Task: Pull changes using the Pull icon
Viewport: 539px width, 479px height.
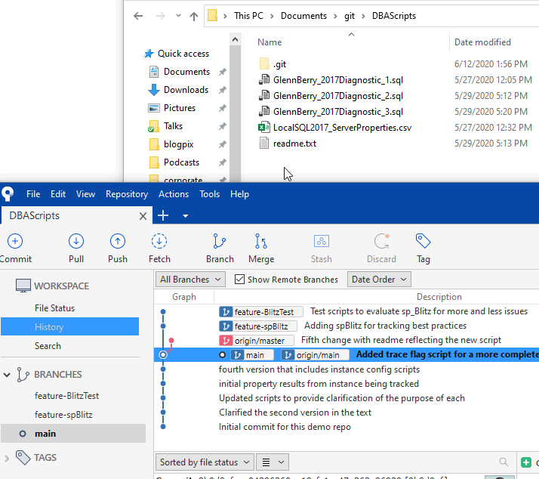Action: tap(76, 241)
